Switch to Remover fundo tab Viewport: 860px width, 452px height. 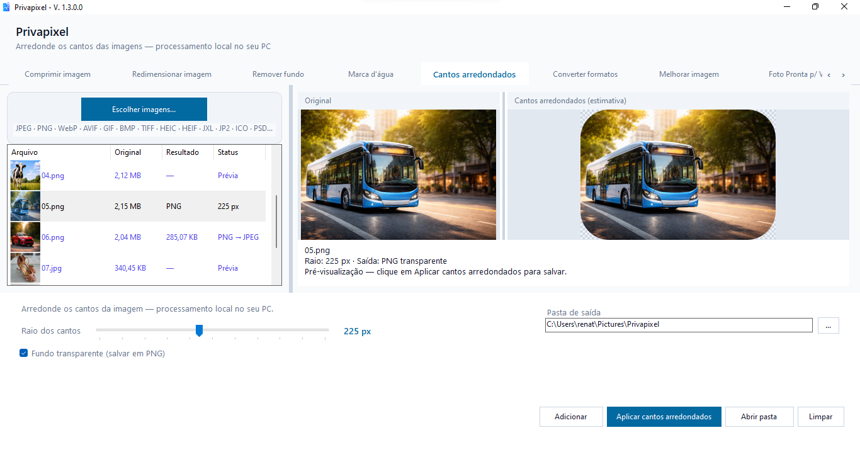[x=278, y=74]
